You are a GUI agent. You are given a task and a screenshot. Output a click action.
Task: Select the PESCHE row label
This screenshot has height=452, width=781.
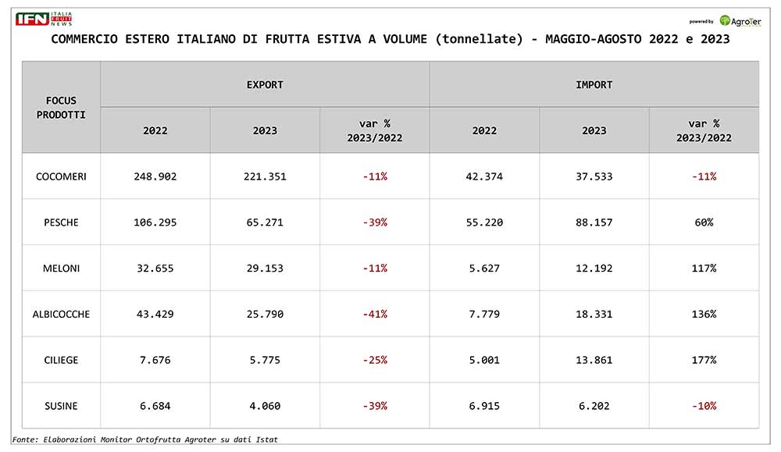61,222
